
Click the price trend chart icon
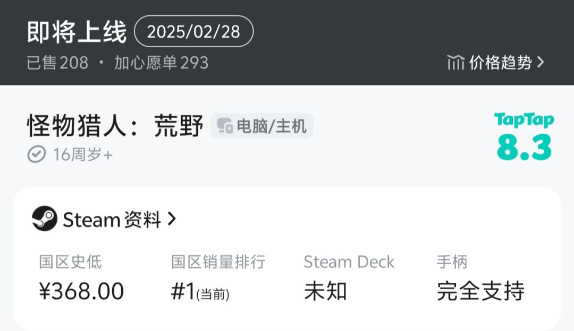(456, 63)
